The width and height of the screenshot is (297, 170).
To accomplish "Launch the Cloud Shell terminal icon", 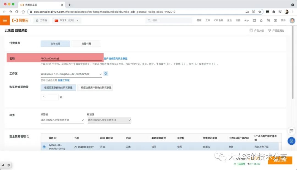I will click(x=254, y=20).
